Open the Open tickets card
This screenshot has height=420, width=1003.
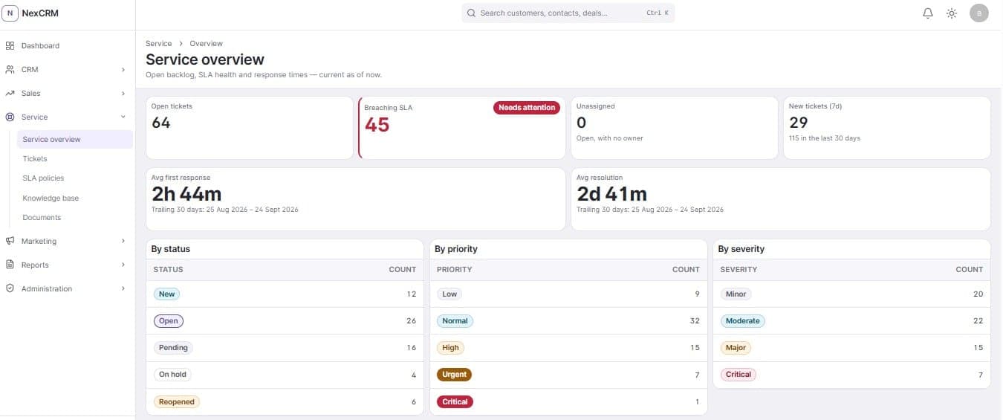250,127
